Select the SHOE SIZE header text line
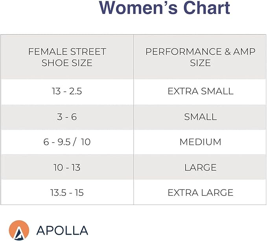The width and height of the screenshot is (267, 241). click(x=67, y=63)
